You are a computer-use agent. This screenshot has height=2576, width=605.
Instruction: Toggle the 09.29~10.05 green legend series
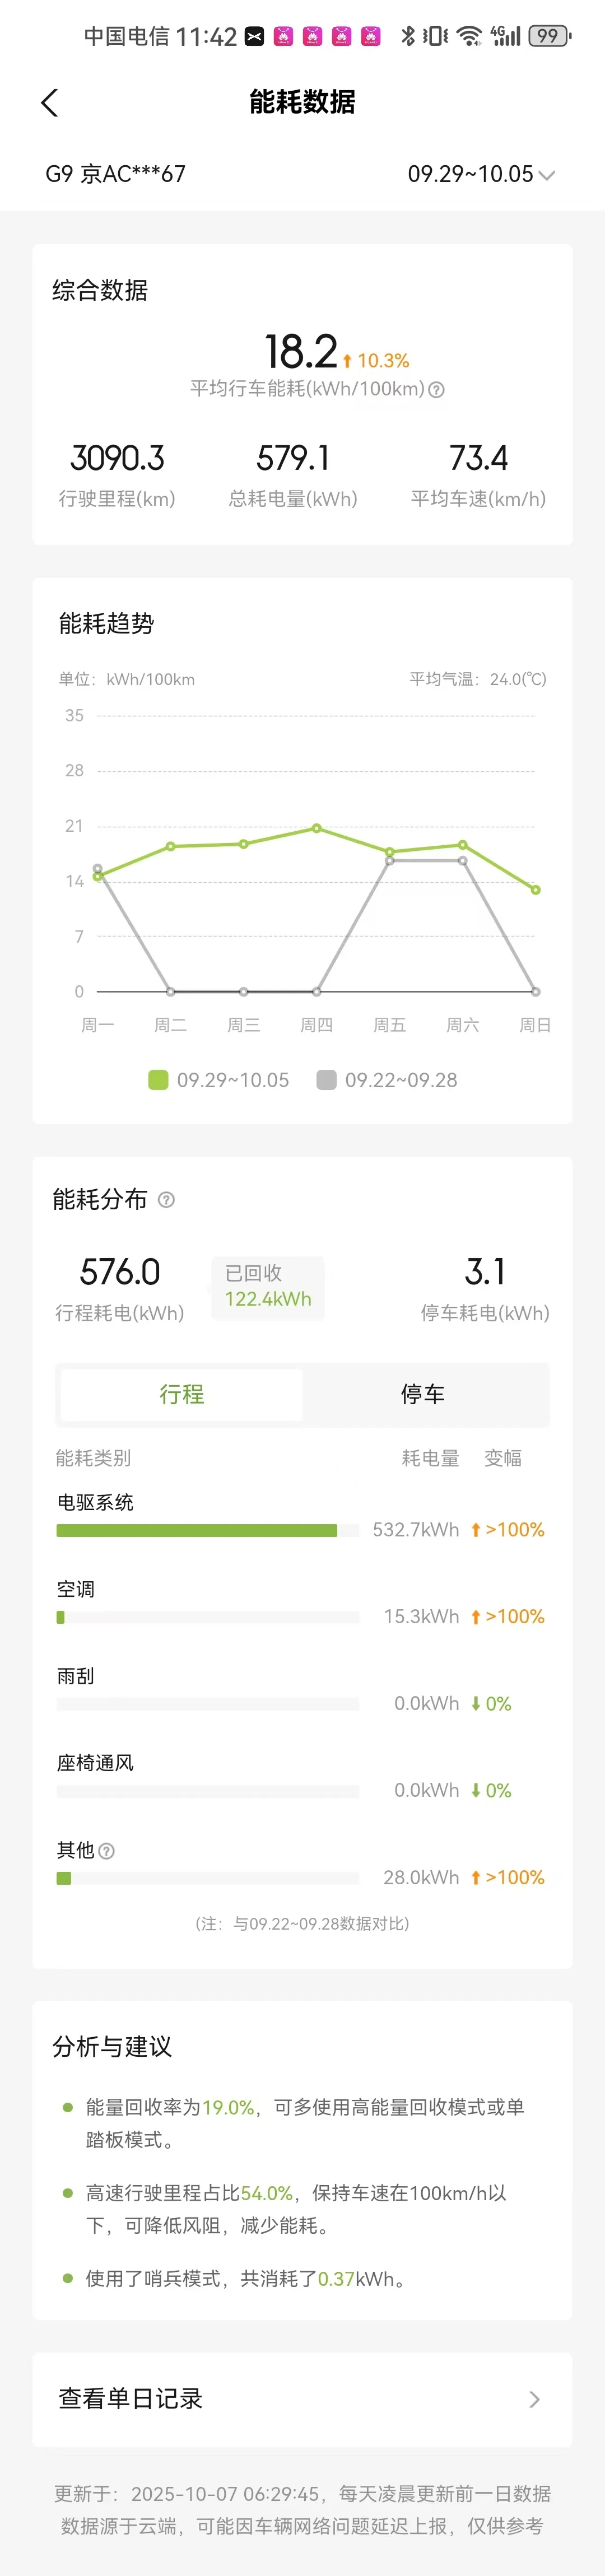tap(158, 1080)
